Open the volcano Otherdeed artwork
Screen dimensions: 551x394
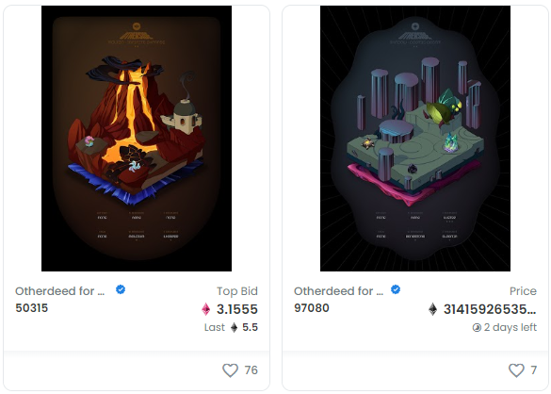click(137, 139)
